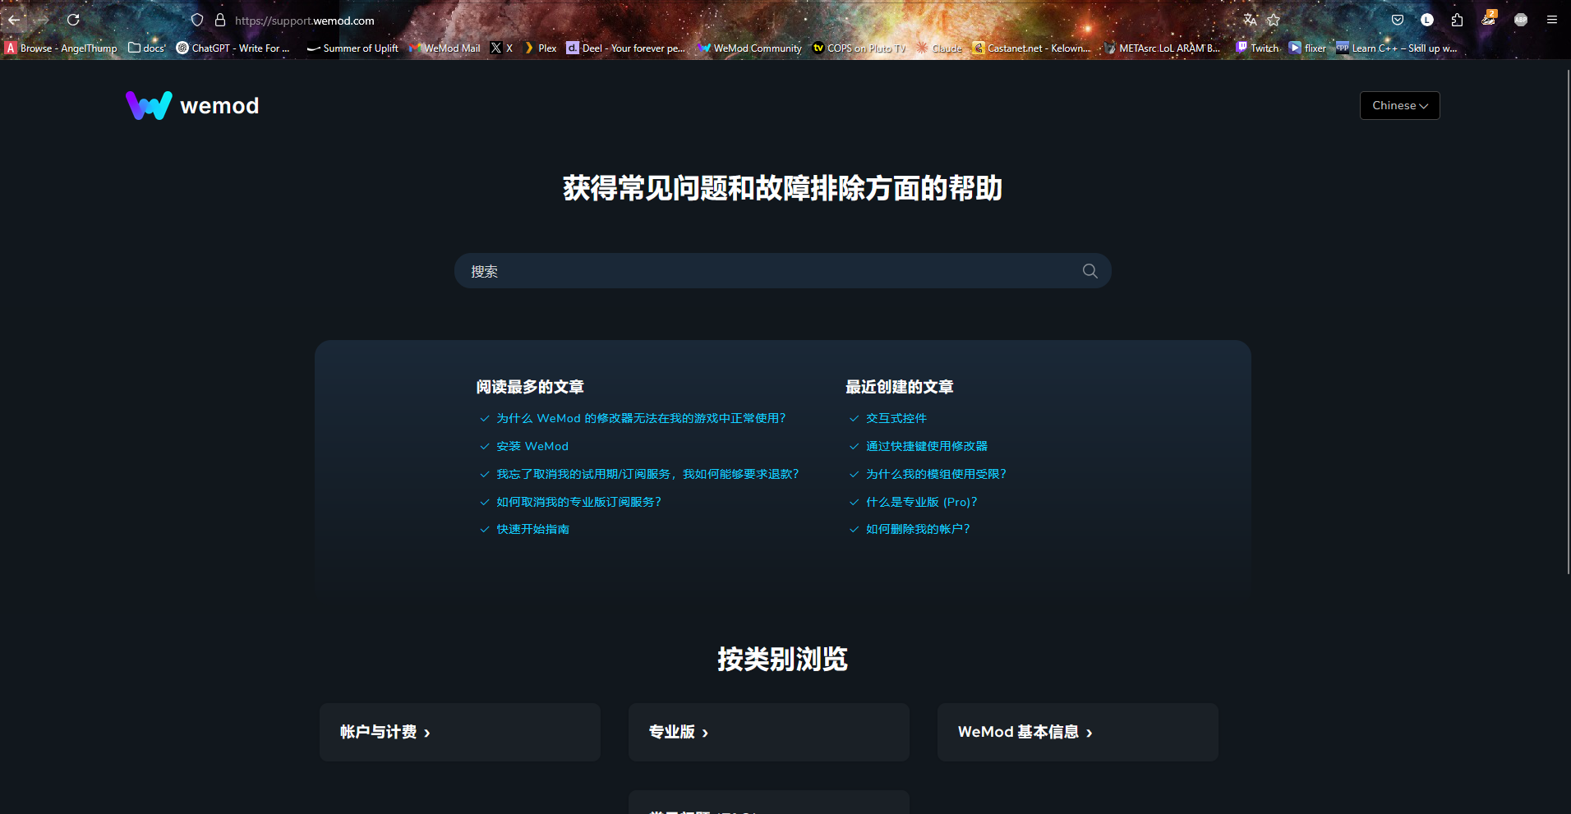The image size is (1571, 814).
Task: Open article 什么是专业版 (Pro)?
Action: [x=922, y=502]
